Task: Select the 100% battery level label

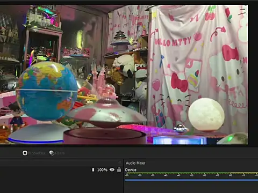Action: [102, 170]
